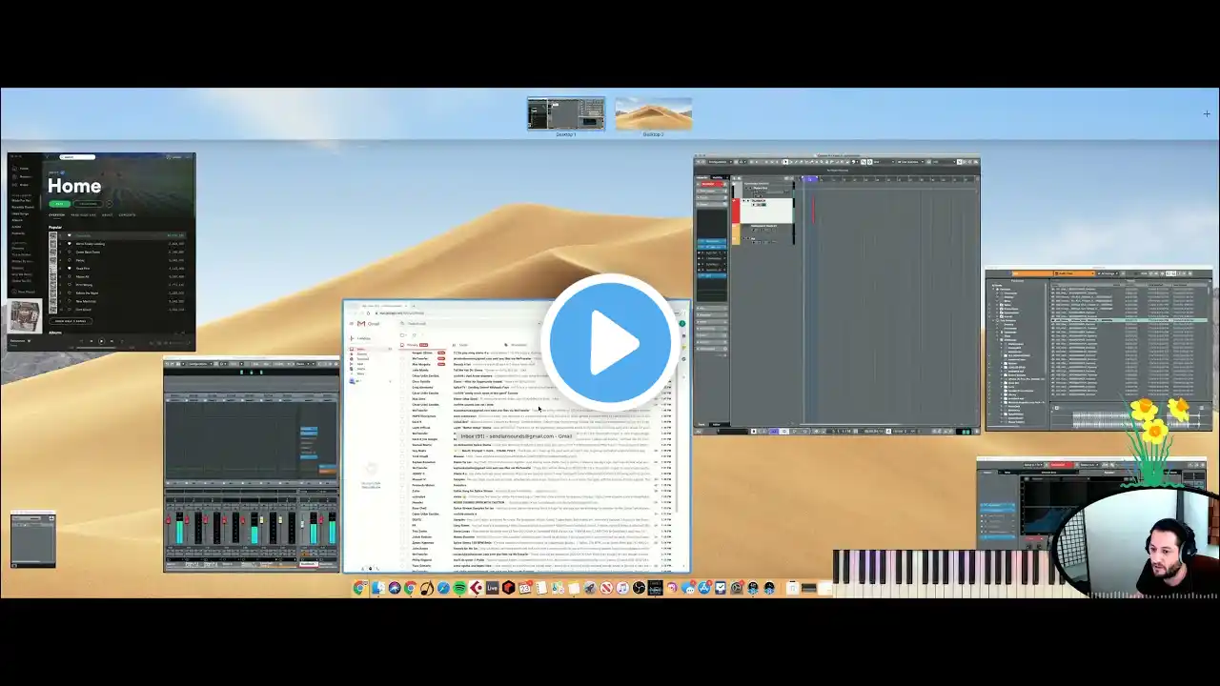Switch to the Social tab in Gmail
The height and width of the screenshot is (686, 1220).
pos(464,345)
